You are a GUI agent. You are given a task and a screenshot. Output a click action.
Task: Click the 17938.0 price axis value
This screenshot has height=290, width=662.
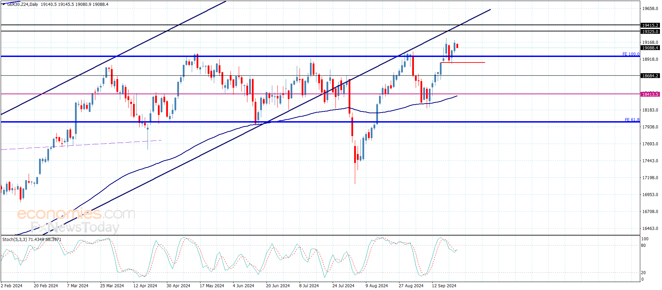[x=650, y=127]
